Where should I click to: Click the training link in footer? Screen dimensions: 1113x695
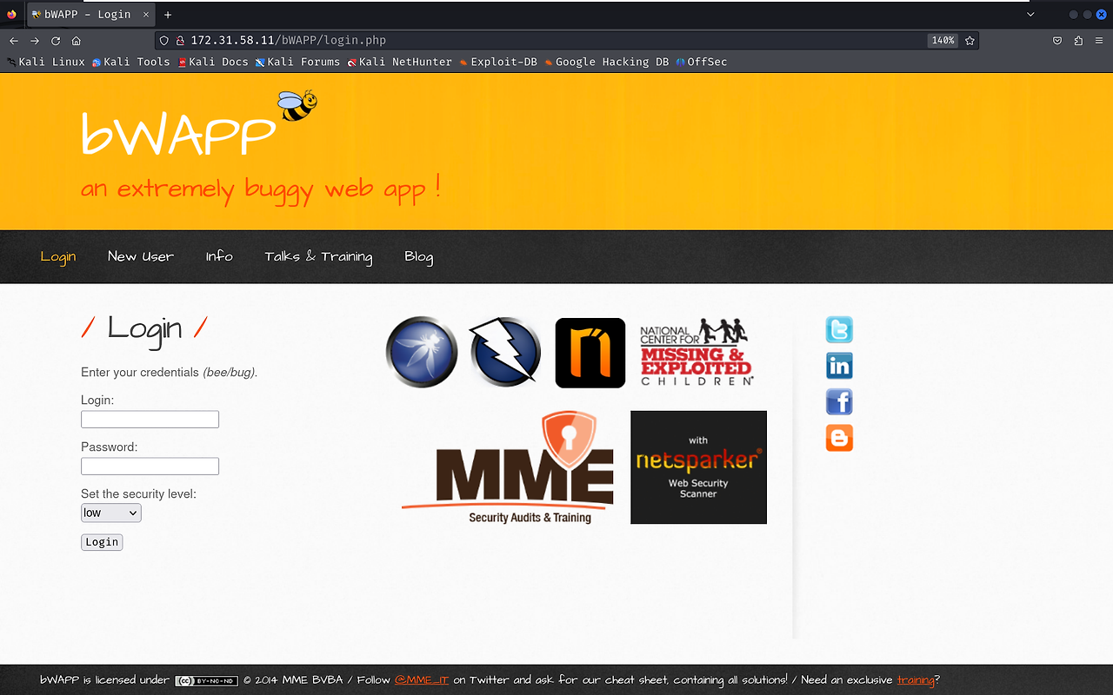916,680
